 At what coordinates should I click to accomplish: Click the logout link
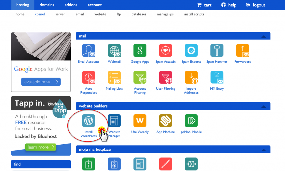point(255,5)
